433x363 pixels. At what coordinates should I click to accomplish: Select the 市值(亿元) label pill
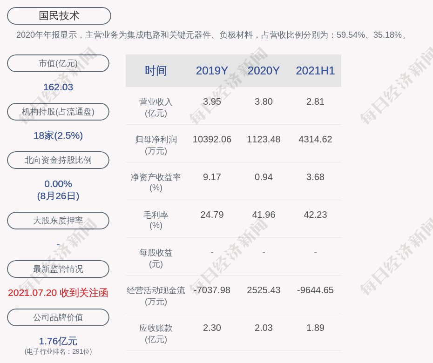pos(58,63)
